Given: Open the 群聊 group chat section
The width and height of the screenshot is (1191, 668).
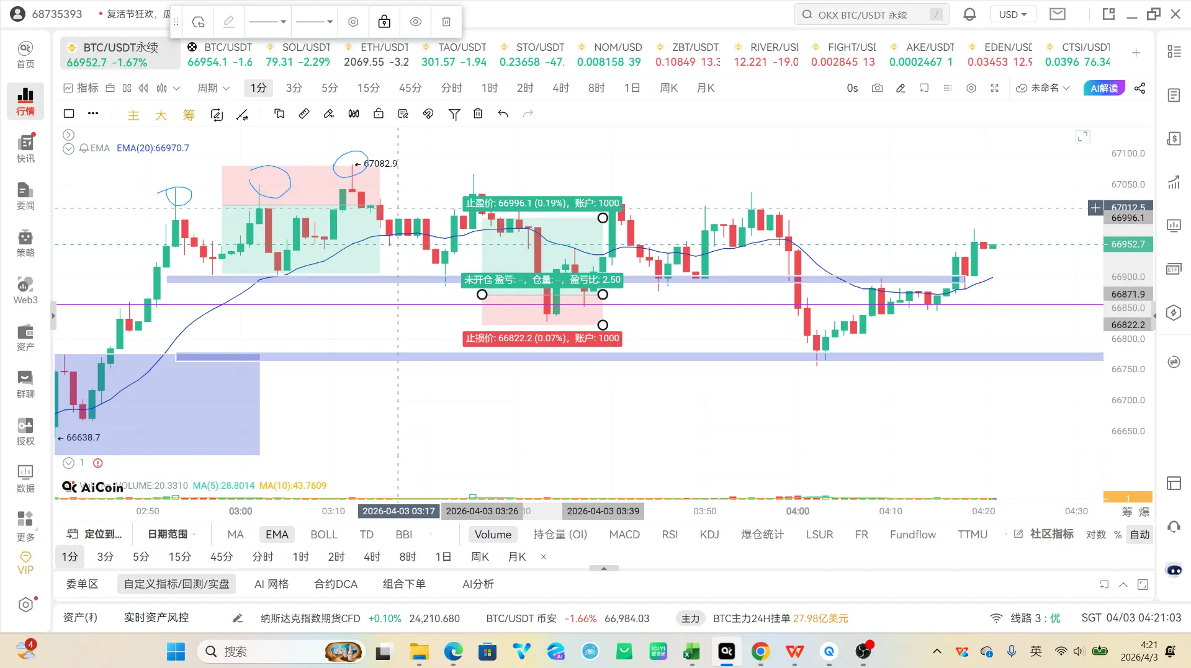Looking at the screenshot, I should [x=25, y=385].
